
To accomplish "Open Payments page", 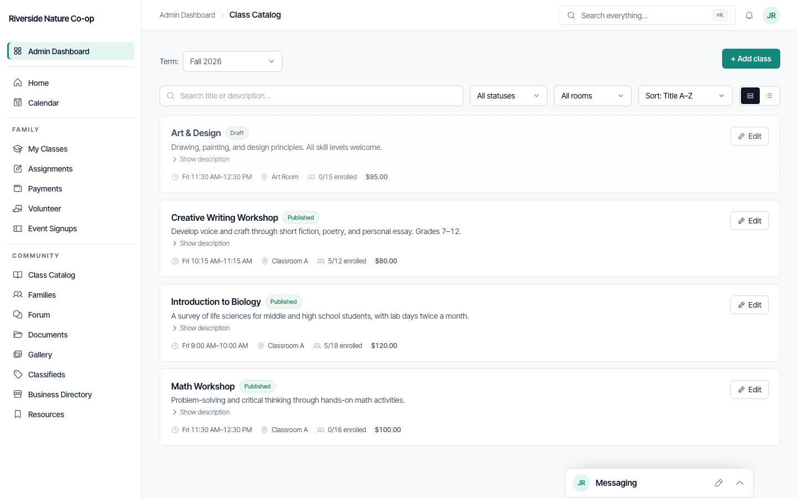I will [x=71, y=189].
